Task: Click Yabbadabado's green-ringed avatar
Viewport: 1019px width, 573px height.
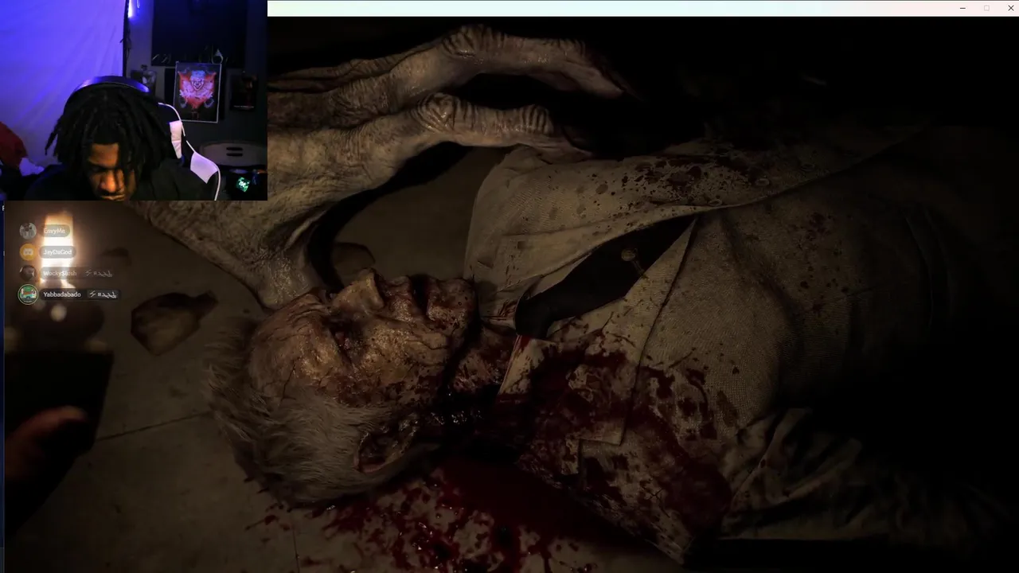Action: point(28,294)
